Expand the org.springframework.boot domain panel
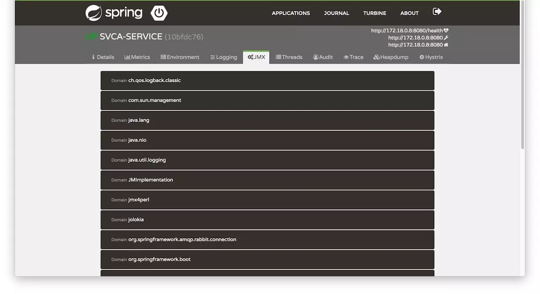Image resolution: width=540 pixels, height=294 pixels. coord(267,259)
